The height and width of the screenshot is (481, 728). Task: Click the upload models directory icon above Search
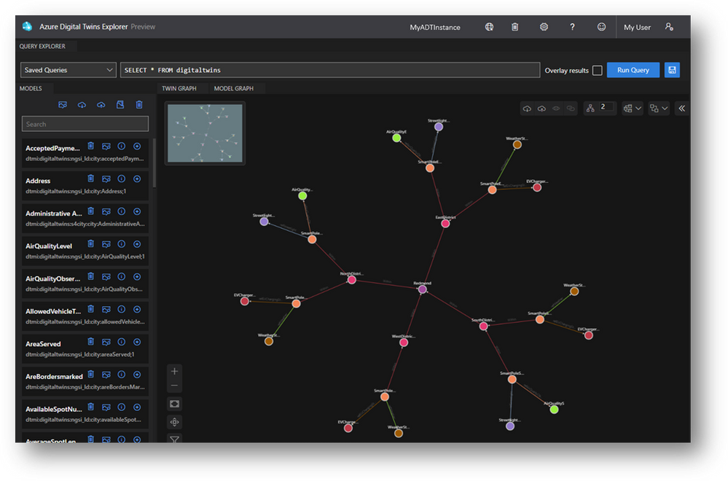120,105
